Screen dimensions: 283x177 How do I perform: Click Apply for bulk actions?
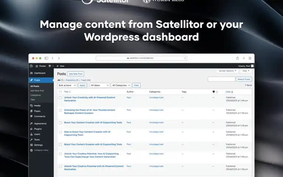tap(82, 85)
